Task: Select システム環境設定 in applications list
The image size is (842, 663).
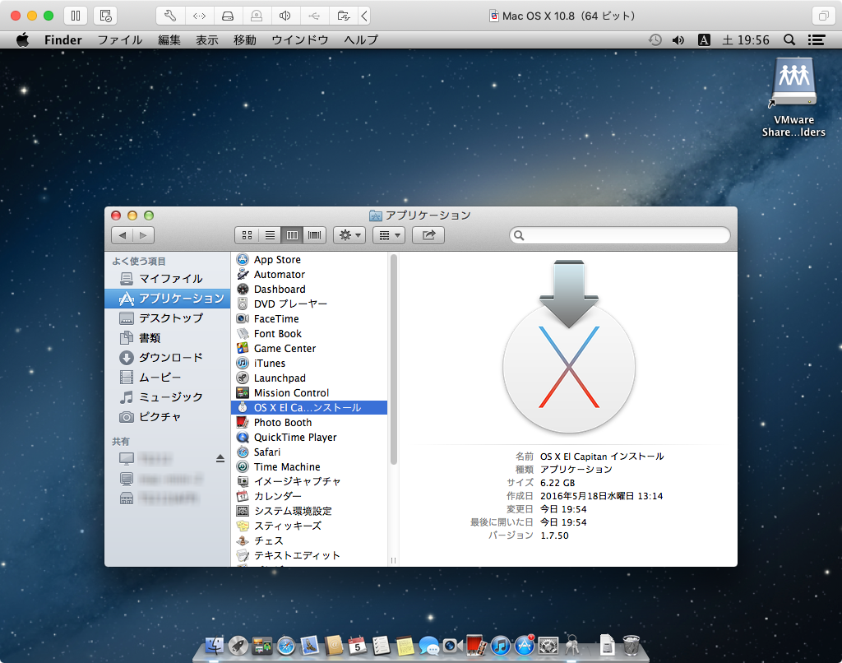Action: point(309,511)
